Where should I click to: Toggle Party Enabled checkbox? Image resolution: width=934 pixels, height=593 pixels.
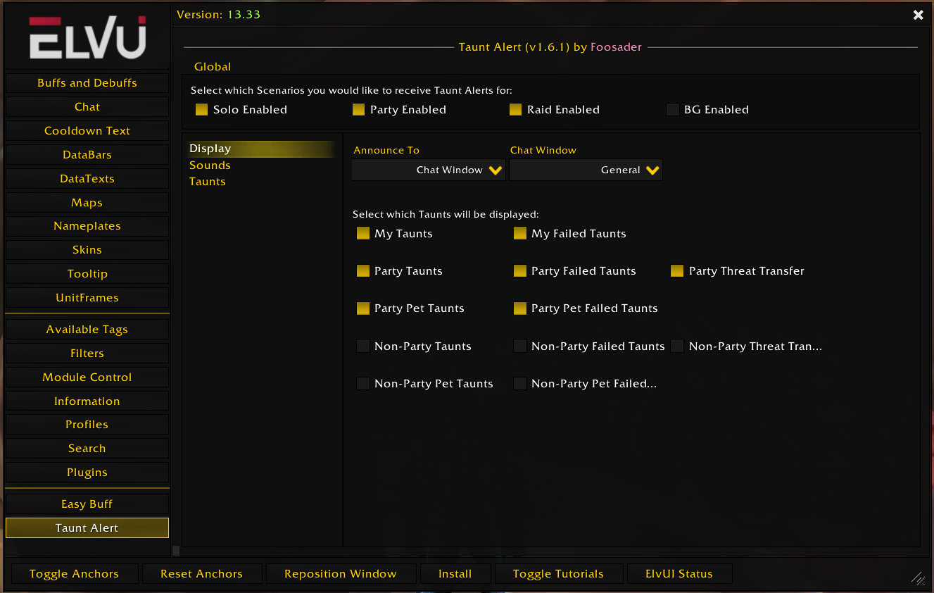359,109
